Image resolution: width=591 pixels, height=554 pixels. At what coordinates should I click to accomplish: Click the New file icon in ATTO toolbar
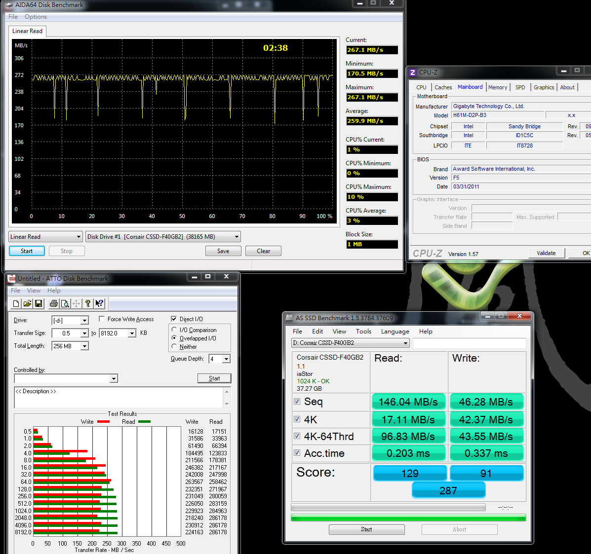pyautogui.click(x=16, y=303)
